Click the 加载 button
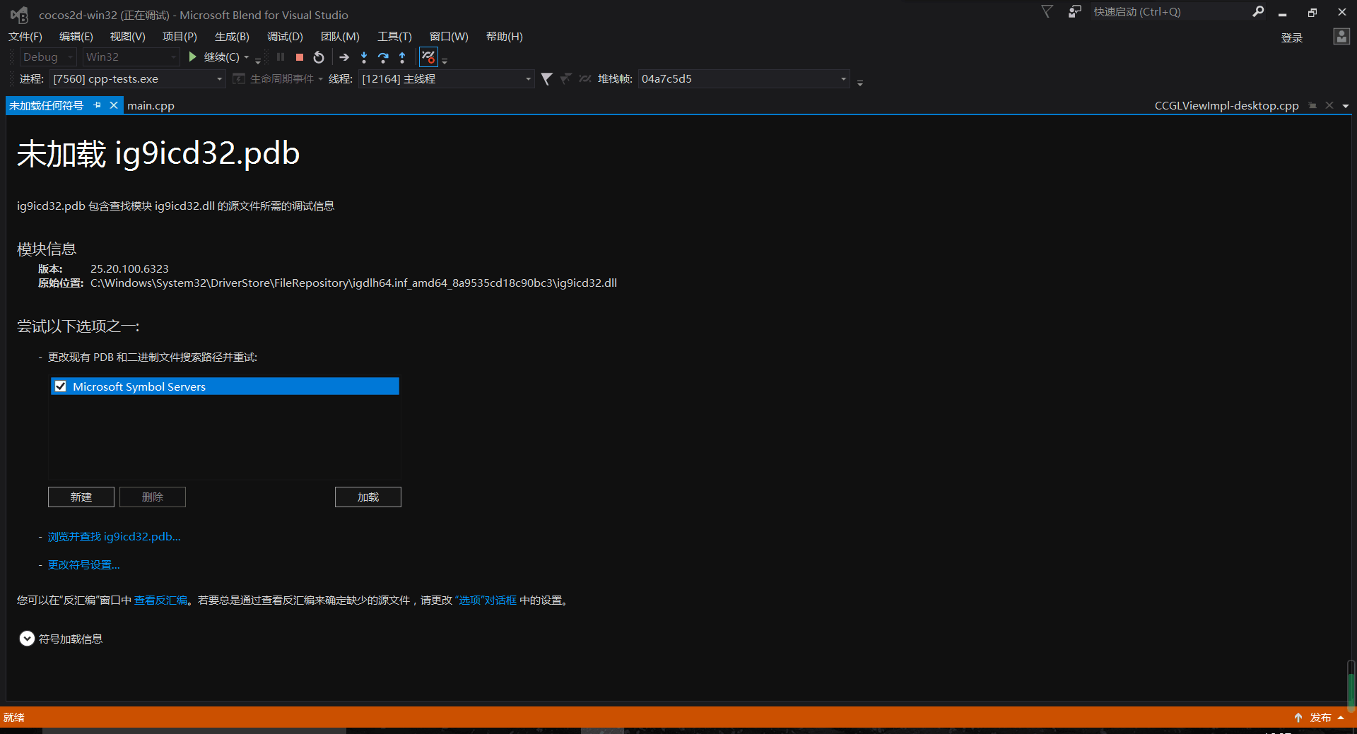This screenshot has height=734, width=1357. coord(368,497)
